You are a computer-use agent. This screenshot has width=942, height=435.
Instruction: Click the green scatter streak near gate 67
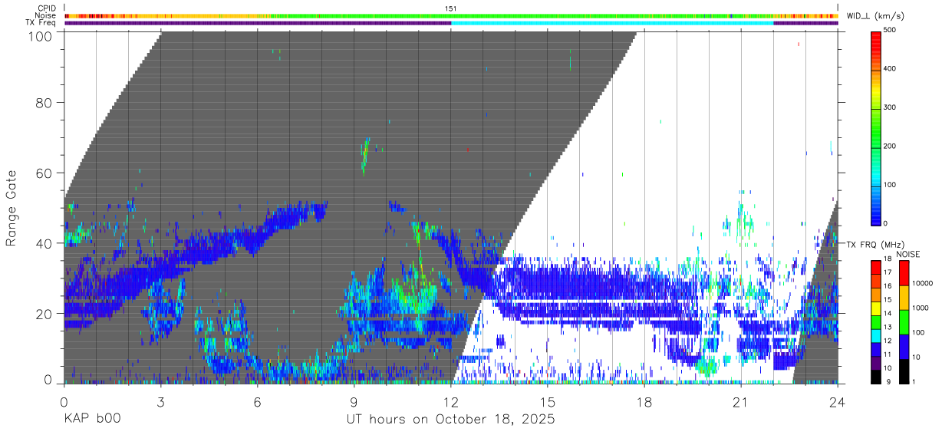tap(366, 156)
